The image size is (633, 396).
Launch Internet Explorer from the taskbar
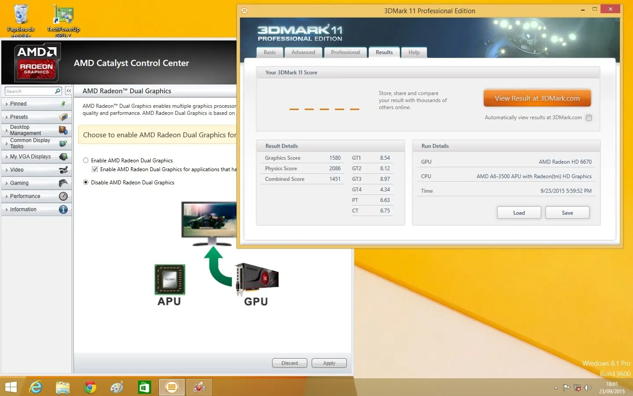(36, 387)
